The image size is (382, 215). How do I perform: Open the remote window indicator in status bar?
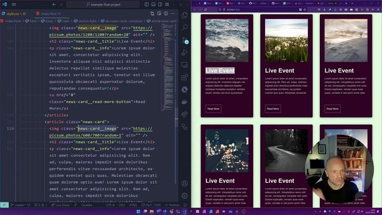(x=4, y=205)
